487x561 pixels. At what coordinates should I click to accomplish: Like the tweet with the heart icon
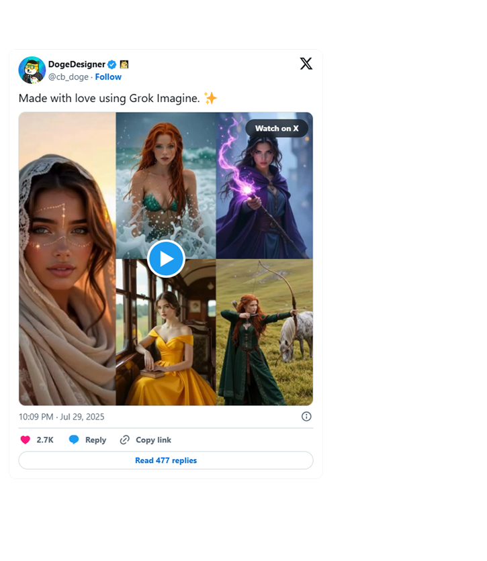26,440
